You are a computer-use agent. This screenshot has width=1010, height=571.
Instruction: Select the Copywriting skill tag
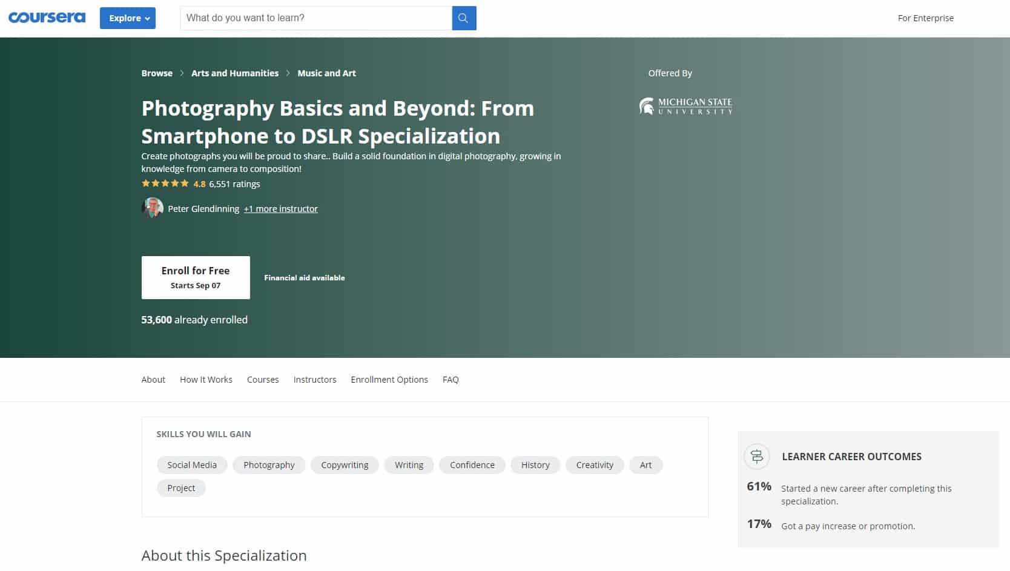coord(345,465)
